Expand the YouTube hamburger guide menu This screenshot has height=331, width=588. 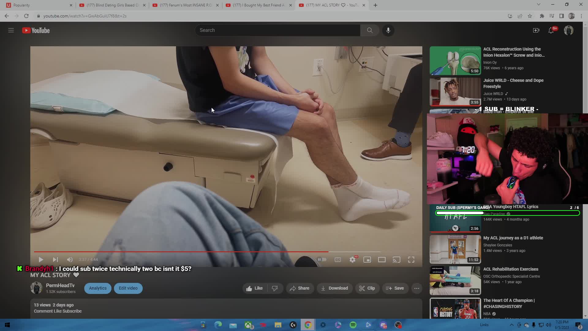pos(11,30)
